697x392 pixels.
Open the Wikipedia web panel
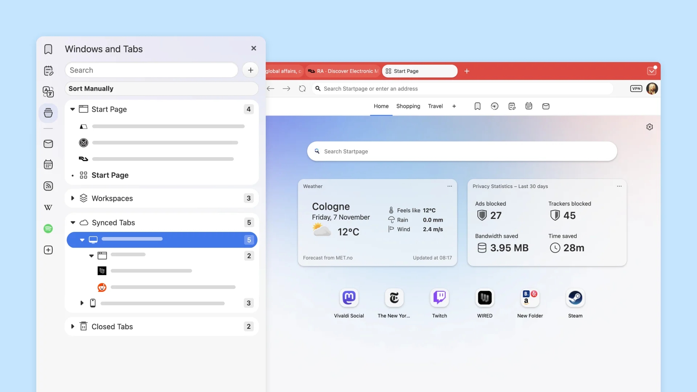pyautogui.click(x=48, y=207)
